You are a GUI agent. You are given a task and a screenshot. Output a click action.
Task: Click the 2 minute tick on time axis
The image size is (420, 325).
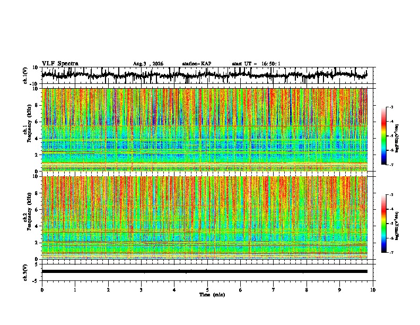[108, 290]
